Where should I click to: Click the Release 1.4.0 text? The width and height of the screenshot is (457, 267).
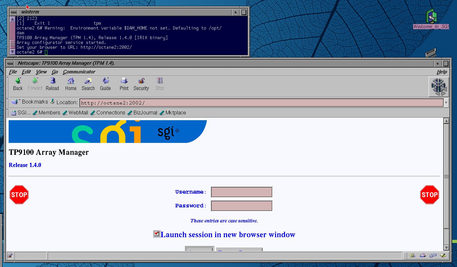[x=25, y=165]
